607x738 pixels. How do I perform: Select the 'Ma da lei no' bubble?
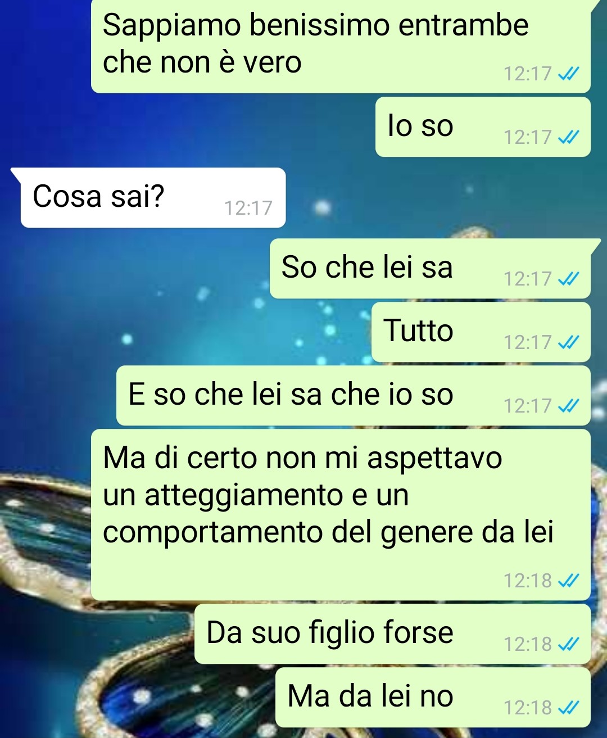(x=433, y=698)
